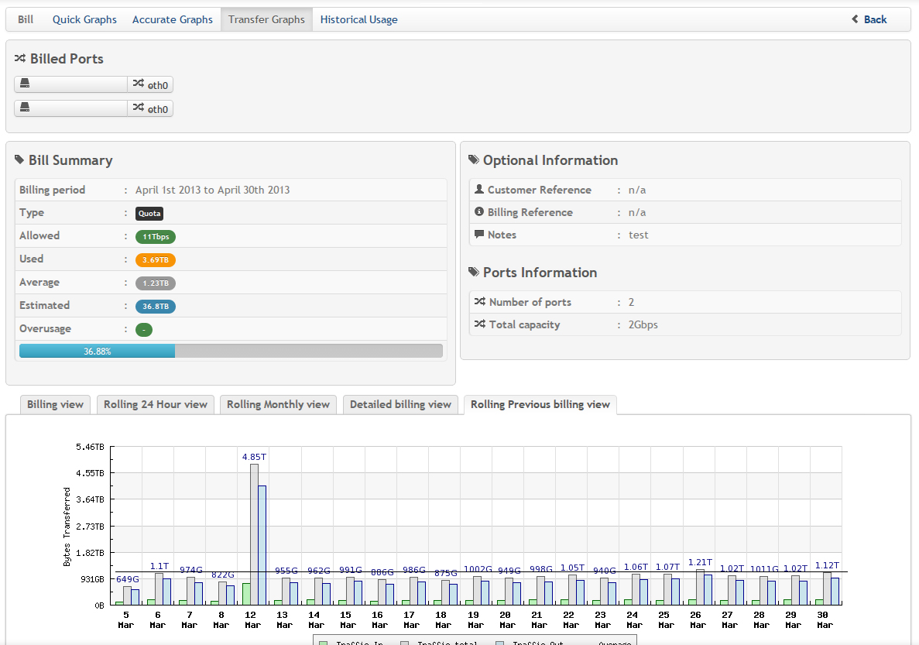The width and height of the screenshot is (919, 645).
Task: Click the shuffle icon beside Billed Ports heading
Action: tap(20, 59)
